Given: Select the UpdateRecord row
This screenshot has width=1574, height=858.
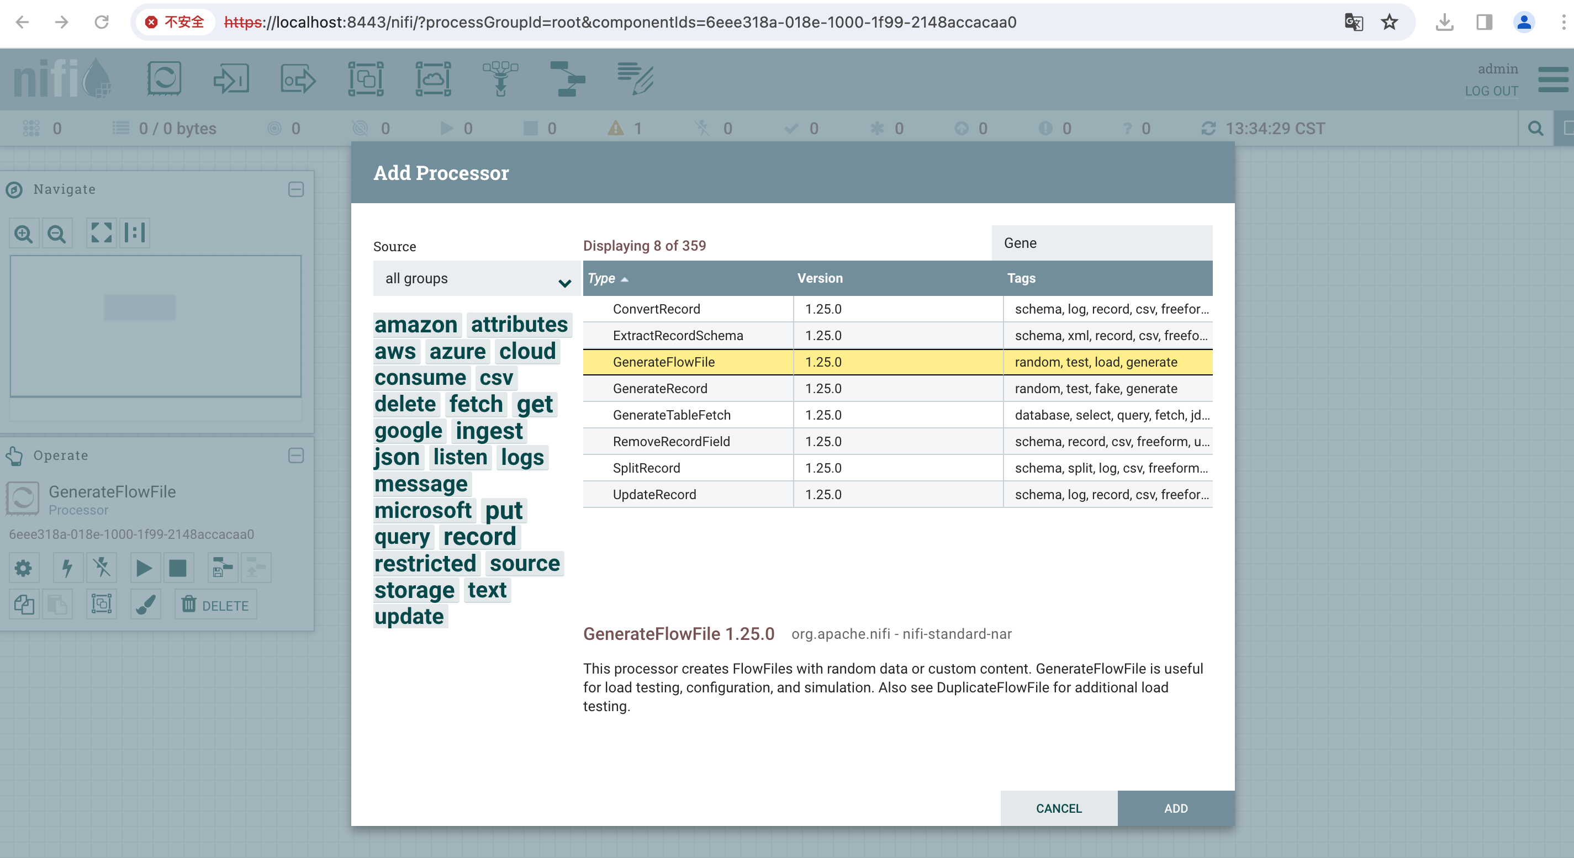Looking at the screenshot, I should tap(897, 495).
